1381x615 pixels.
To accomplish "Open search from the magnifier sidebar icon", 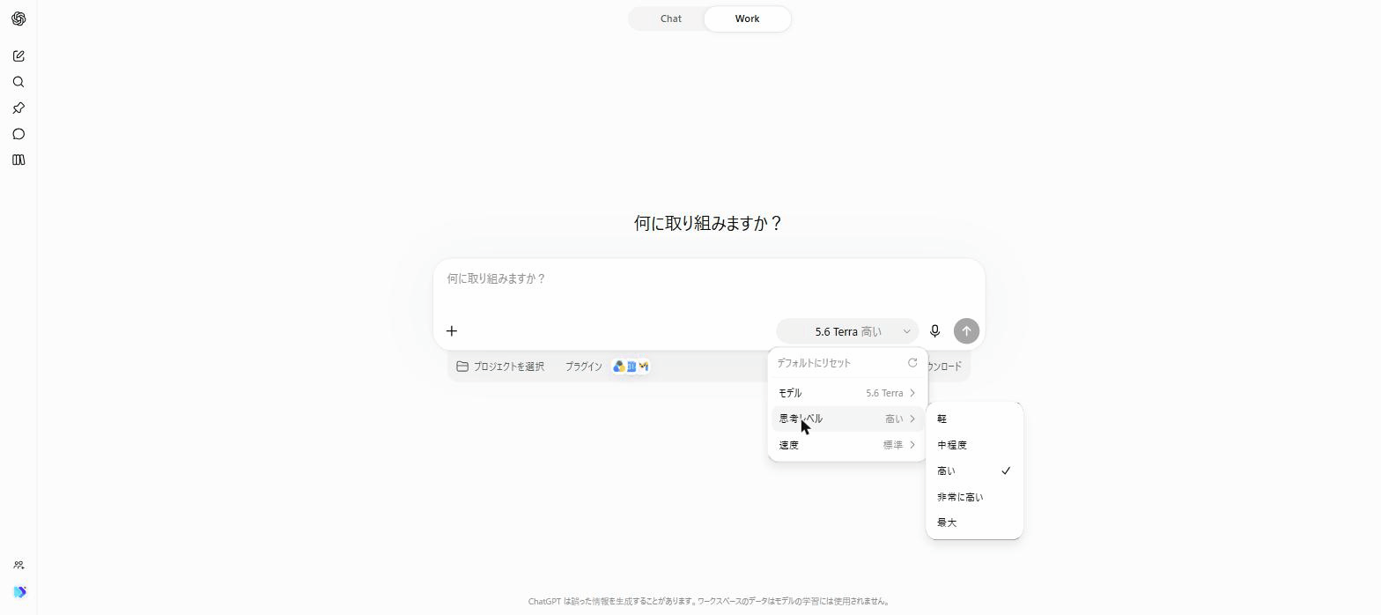I will (x=18, y=82).
